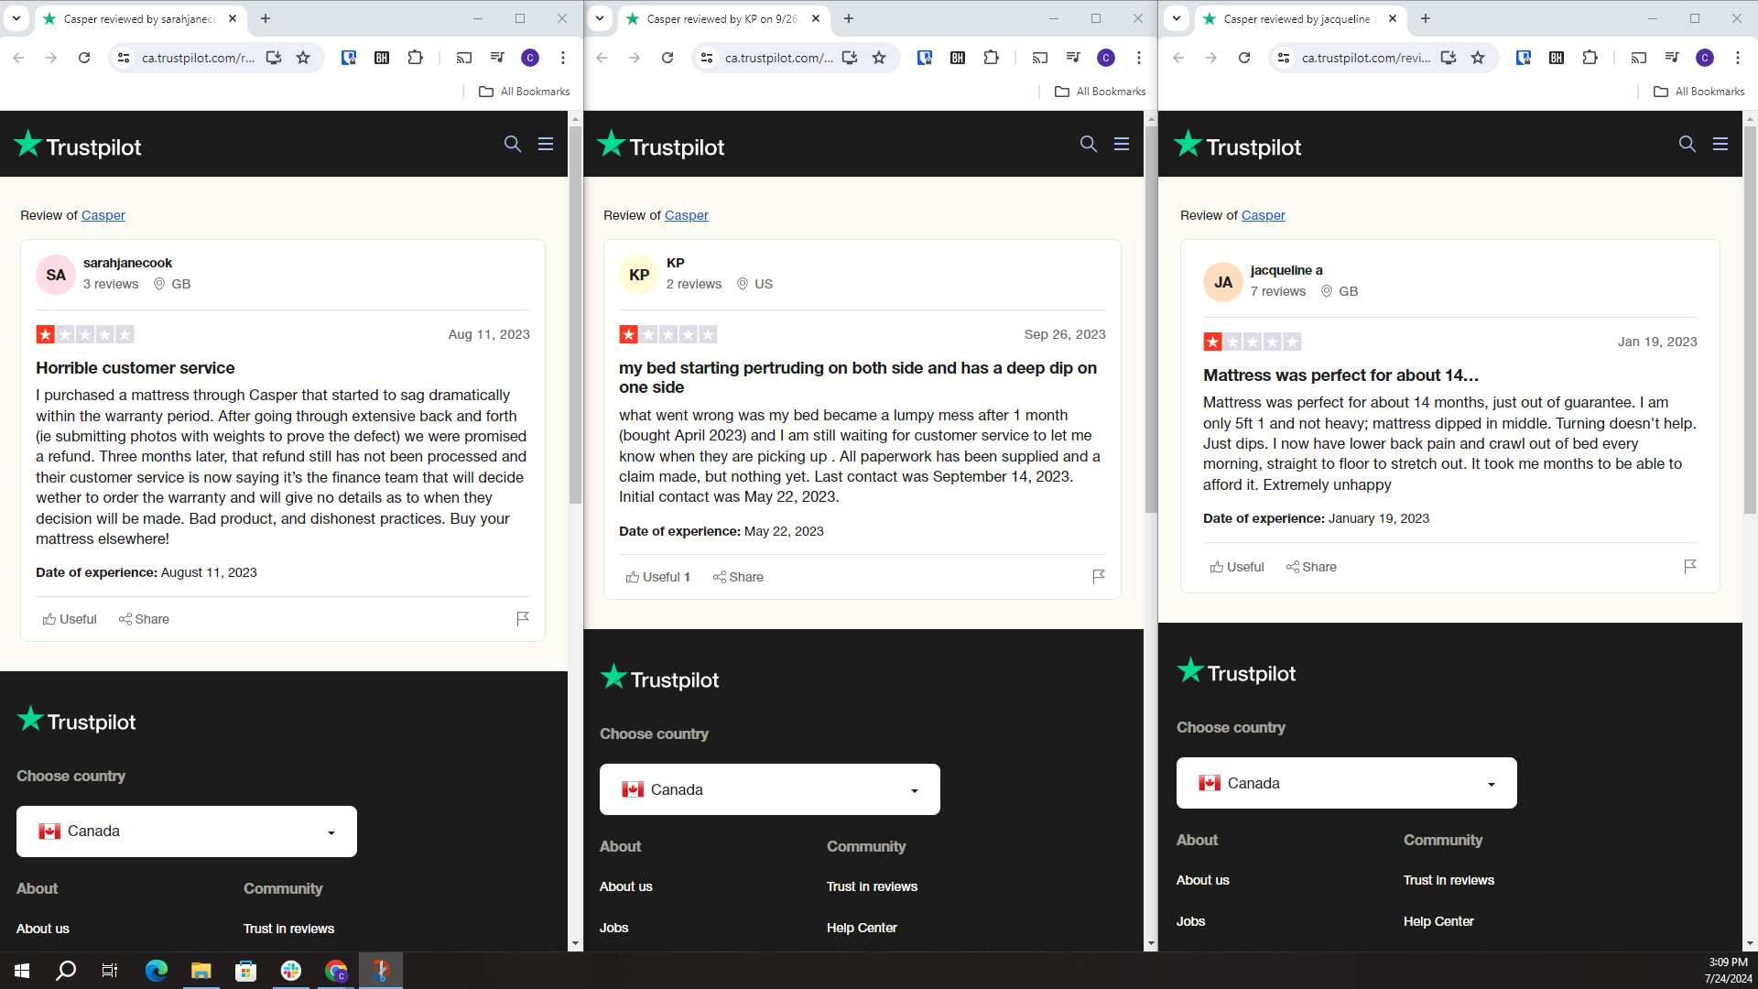Open Microsoft Edge from the taskbar
Image resolution: width=1758 pixels, height=989 pixels.
157,971
